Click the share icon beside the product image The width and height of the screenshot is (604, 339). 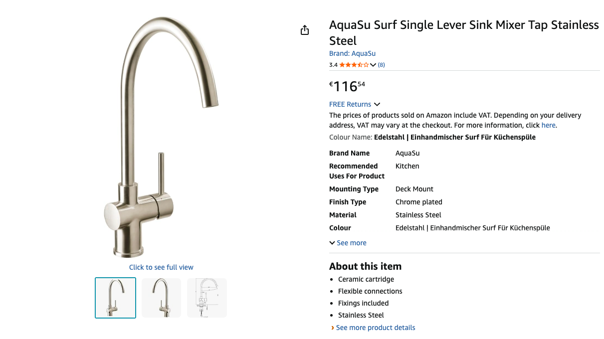tap(305, 30)
